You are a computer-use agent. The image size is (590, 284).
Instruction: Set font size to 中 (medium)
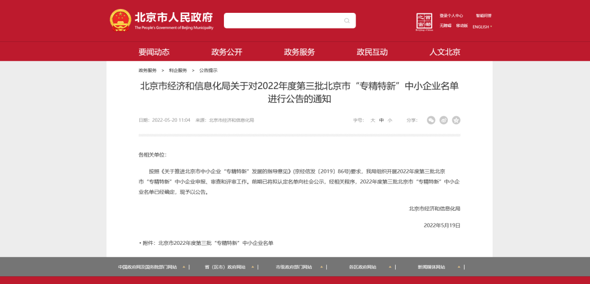click(x=381, y=120)
